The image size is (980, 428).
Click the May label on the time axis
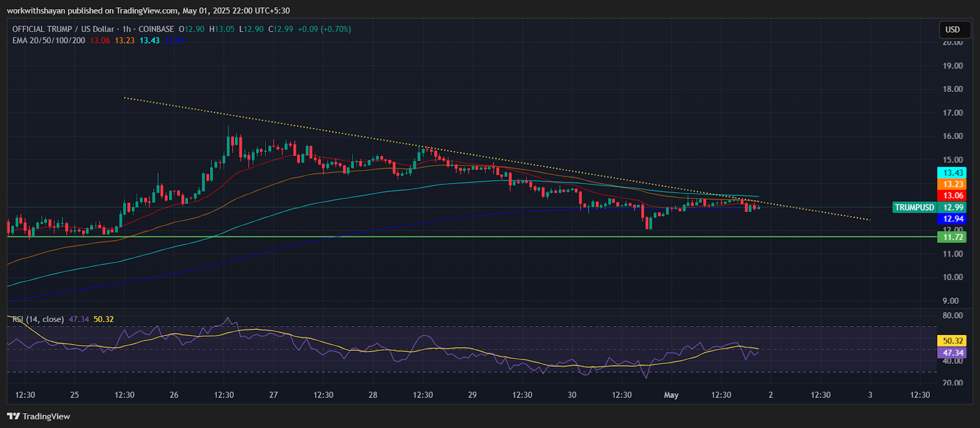pyautogui.click(x=671, y=395)
